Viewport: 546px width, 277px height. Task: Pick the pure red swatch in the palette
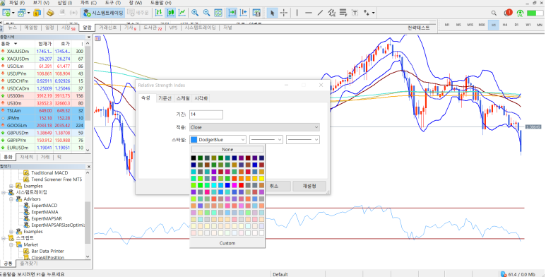tap(241, 185)
